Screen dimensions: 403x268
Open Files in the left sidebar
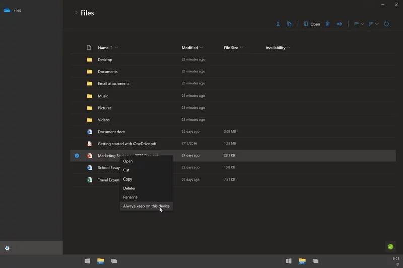(17, 10)
